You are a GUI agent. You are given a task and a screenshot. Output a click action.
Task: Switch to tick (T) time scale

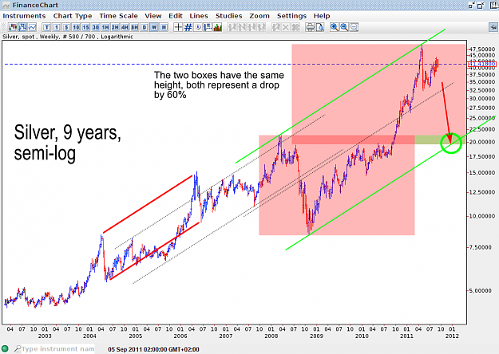(47, 28)
